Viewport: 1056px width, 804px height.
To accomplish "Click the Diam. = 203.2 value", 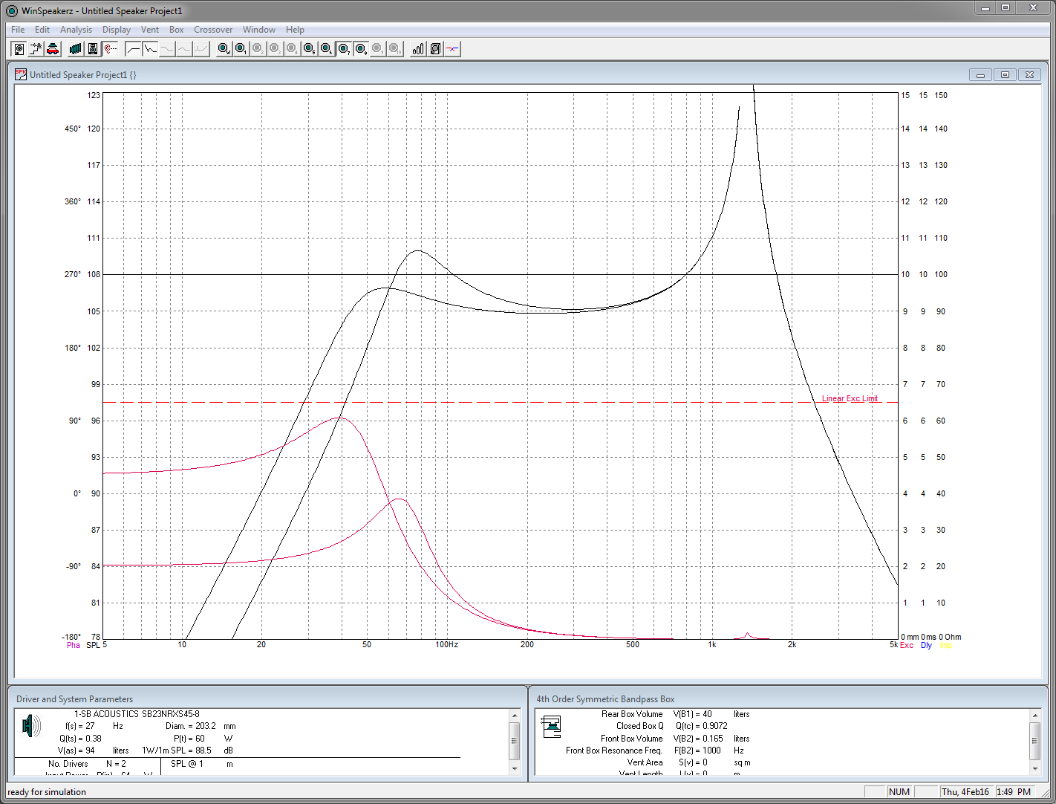I will point(191,726).
